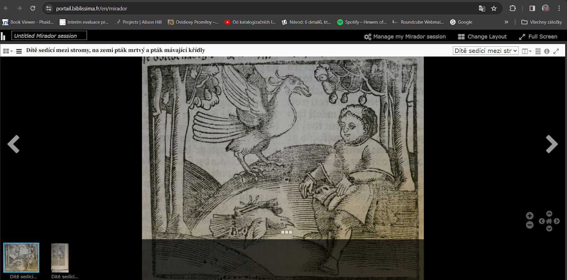
Task: Zoom out of the image
Action: [530, 225]
